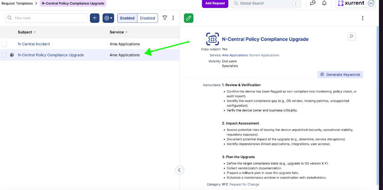The height and width of the screenshot is (190, 383).
Task: Click the template's large scan icon
Action: pyautogui.click(x=212, y=39)
